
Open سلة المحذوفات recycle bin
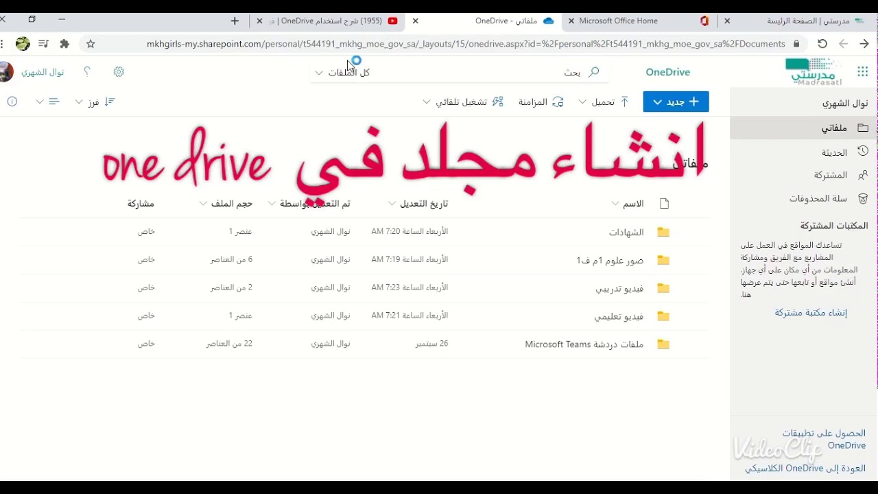(x=804, y=198)
